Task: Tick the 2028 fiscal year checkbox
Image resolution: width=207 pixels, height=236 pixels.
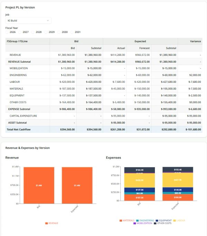Action: [x=33, y=32]
